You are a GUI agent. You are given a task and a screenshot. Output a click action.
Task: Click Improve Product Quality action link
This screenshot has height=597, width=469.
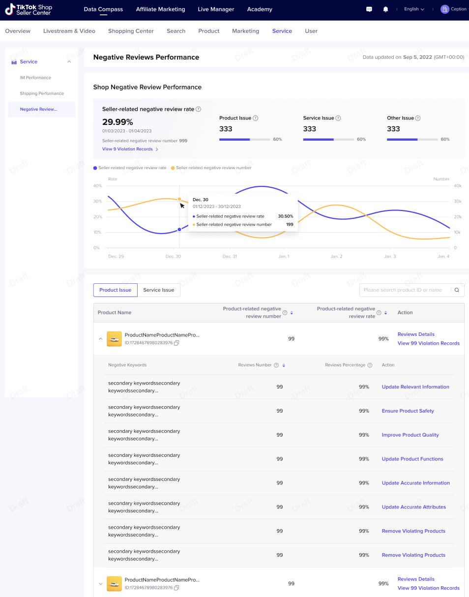pyautogui.click(x=410, y=435)
